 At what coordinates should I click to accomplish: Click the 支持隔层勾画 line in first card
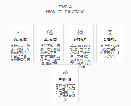pyautogui.click(x=20, y=60)
